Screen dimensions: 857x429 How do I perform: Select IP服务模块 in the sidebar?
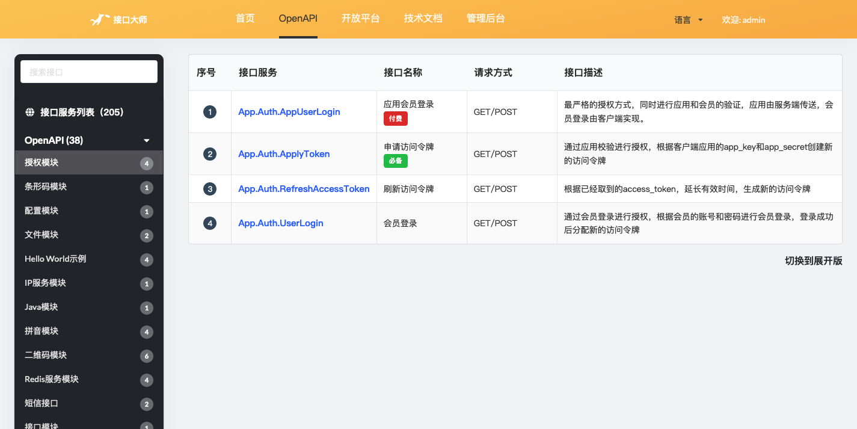89,283
